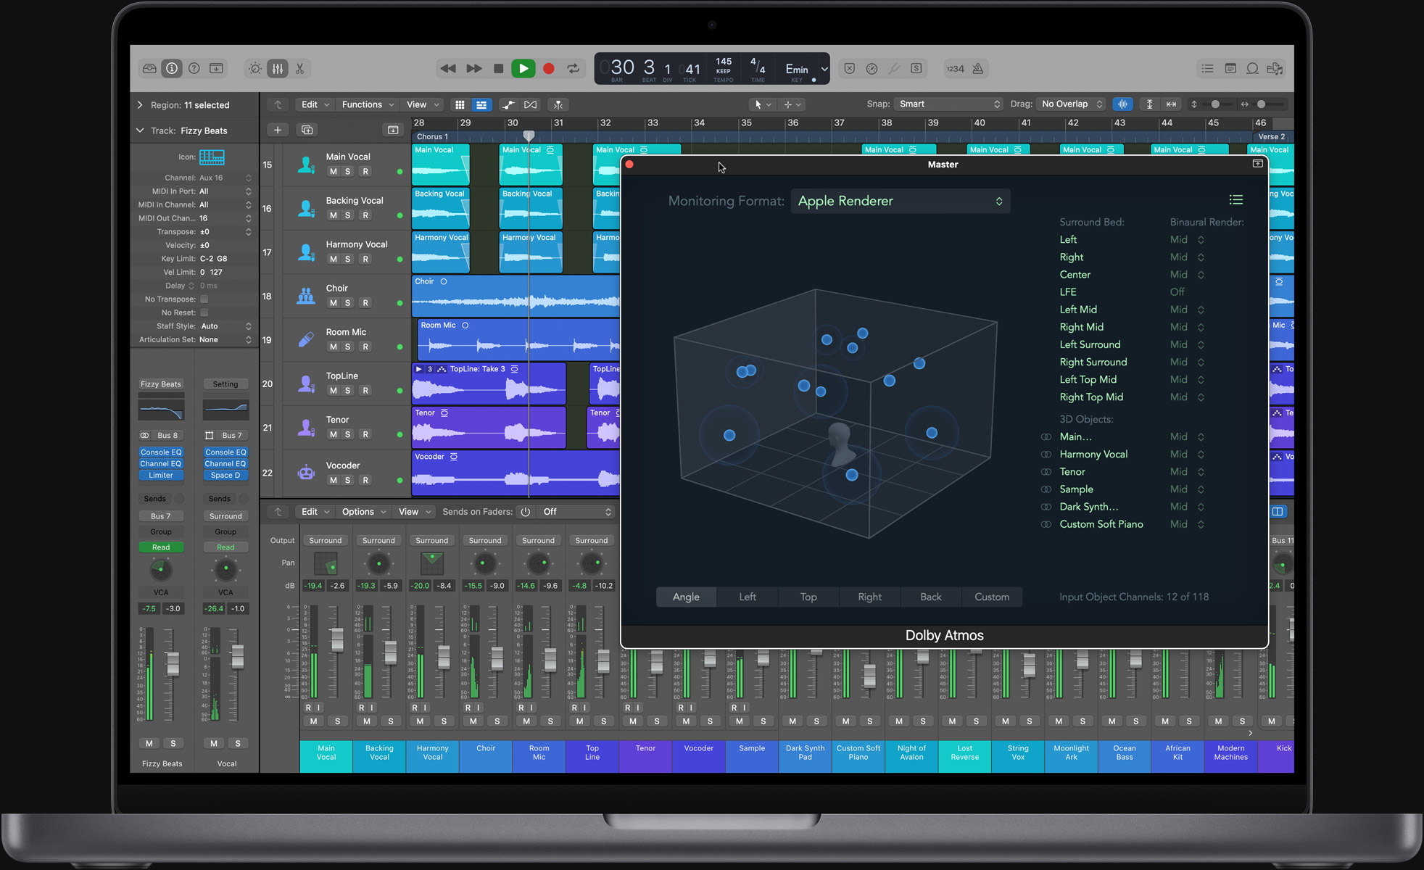This screenshot has width=1424, height=870.
Task: Click the Chorus 1 marker in the ruler
Action: tap(432, 136)
